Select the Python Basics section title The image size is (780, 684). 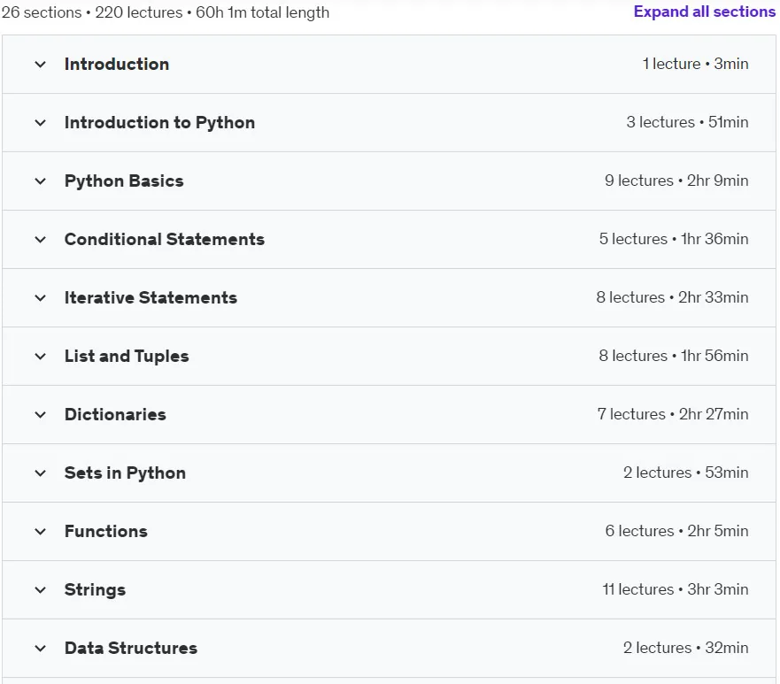click(124, 181)
